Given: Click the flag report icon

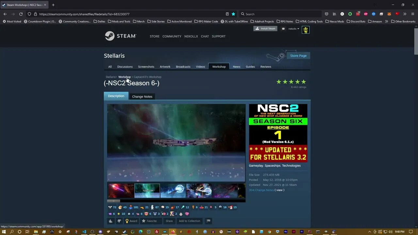Looking at the screenshot, I should coord(208,221).
